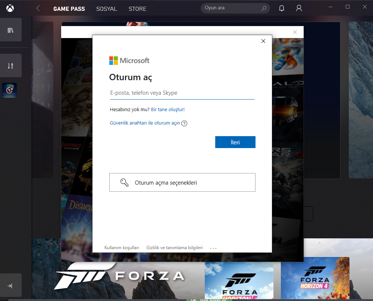Minimize the Xbox app window
The width and height of the screenshot is (373, 301).
point(330,7)
